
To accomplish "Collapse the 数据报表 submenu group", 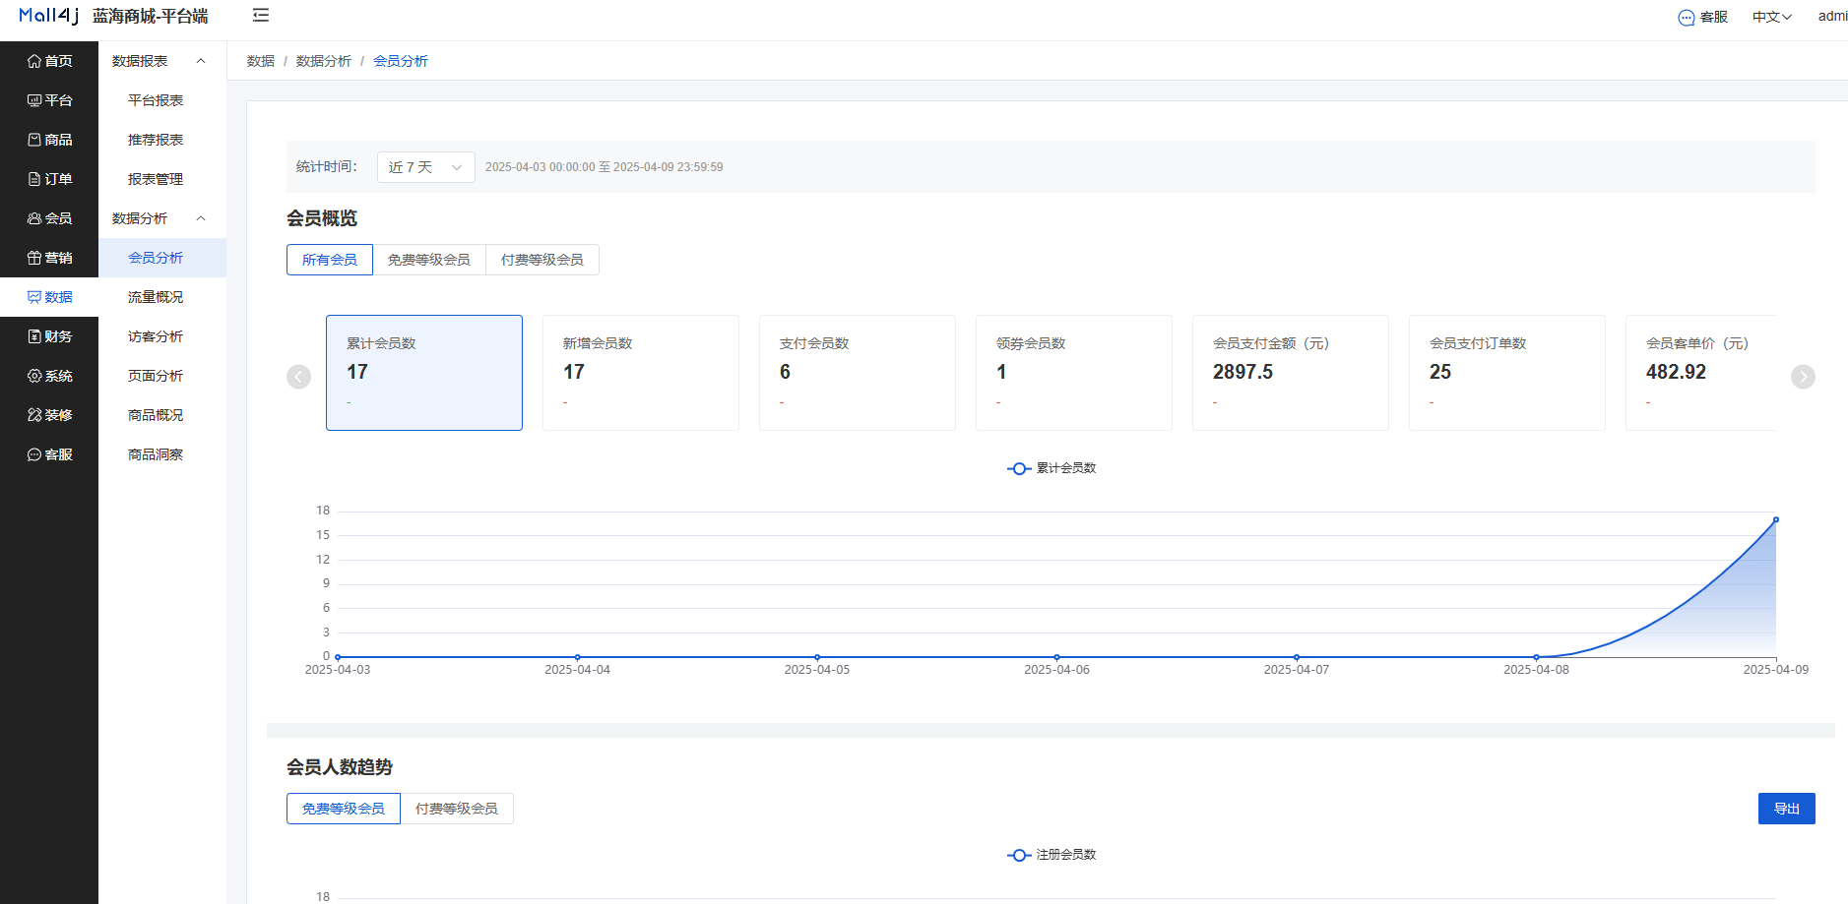I will point(162,61).
